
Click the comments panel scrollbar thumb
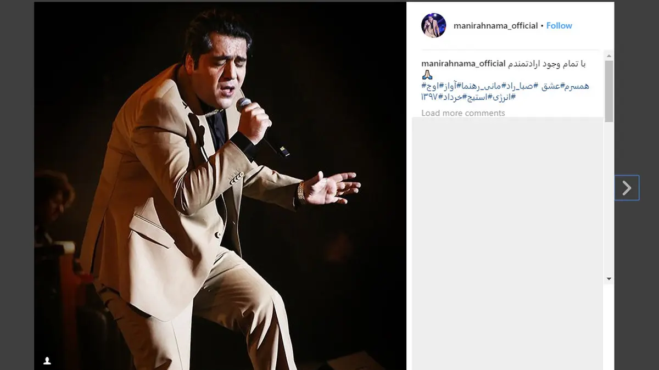tap(608, 91)
